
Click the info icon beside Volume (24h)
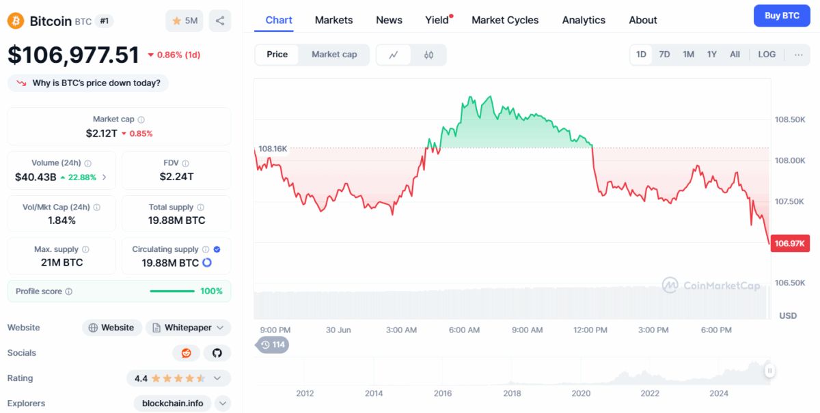coord(88,163)
